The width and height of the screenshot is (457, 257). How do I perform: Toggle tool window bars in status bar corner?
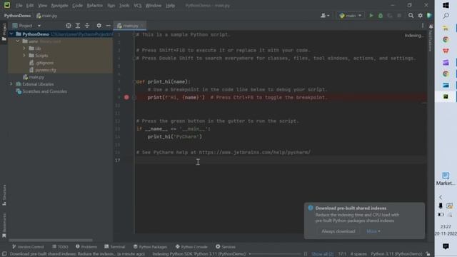[4, 254]
